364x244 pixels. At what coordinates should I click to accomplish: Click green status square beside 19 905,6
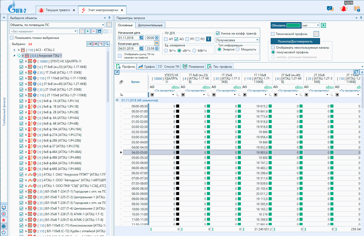270,152
